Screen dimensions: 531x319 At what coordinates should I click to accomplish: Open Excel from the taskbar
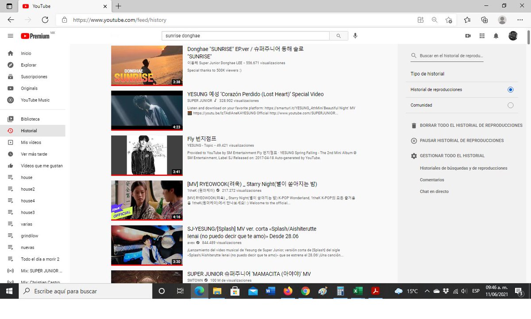tap(358, 291)
